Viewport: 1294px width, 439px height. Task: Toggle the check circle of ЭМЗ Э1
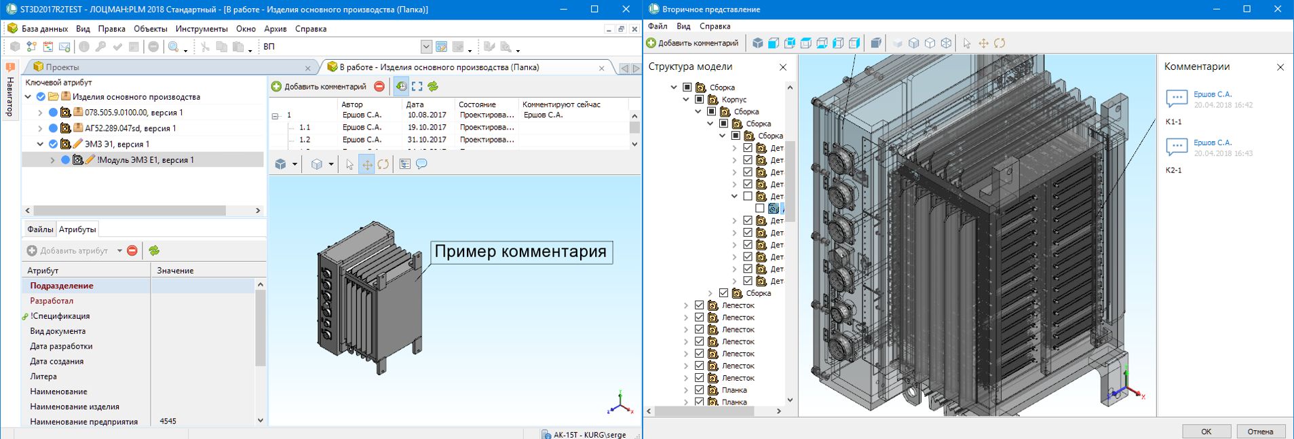coord(53,144)
